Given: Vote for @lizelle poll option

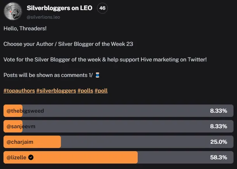Looking at the screenshot, I should (x=118, y=157).
